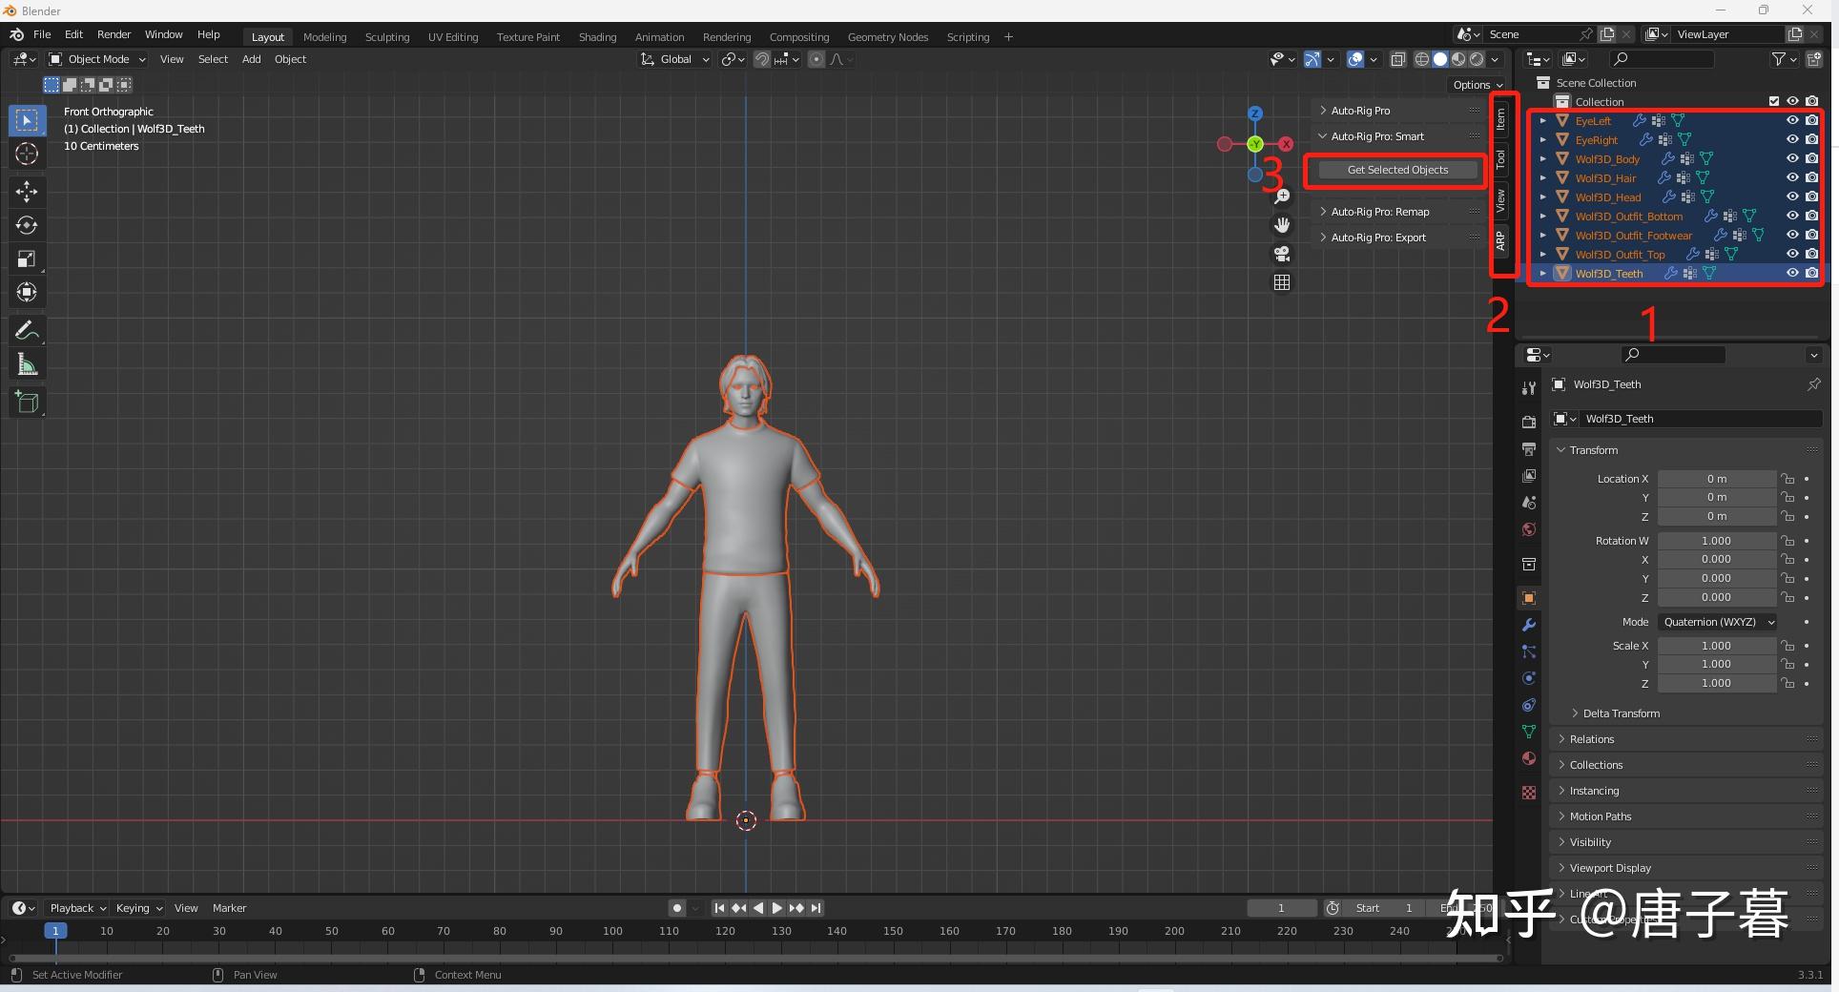This screenshot has height=992, width=1839.
Task: Select the Move tool in the toolbar
Action: [x=27, y=192]
